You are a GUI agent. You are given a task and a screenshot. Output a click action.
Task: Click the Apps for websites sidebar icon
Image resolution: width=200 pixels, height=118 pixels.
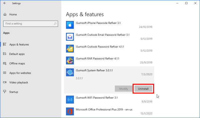pos(5,73)
